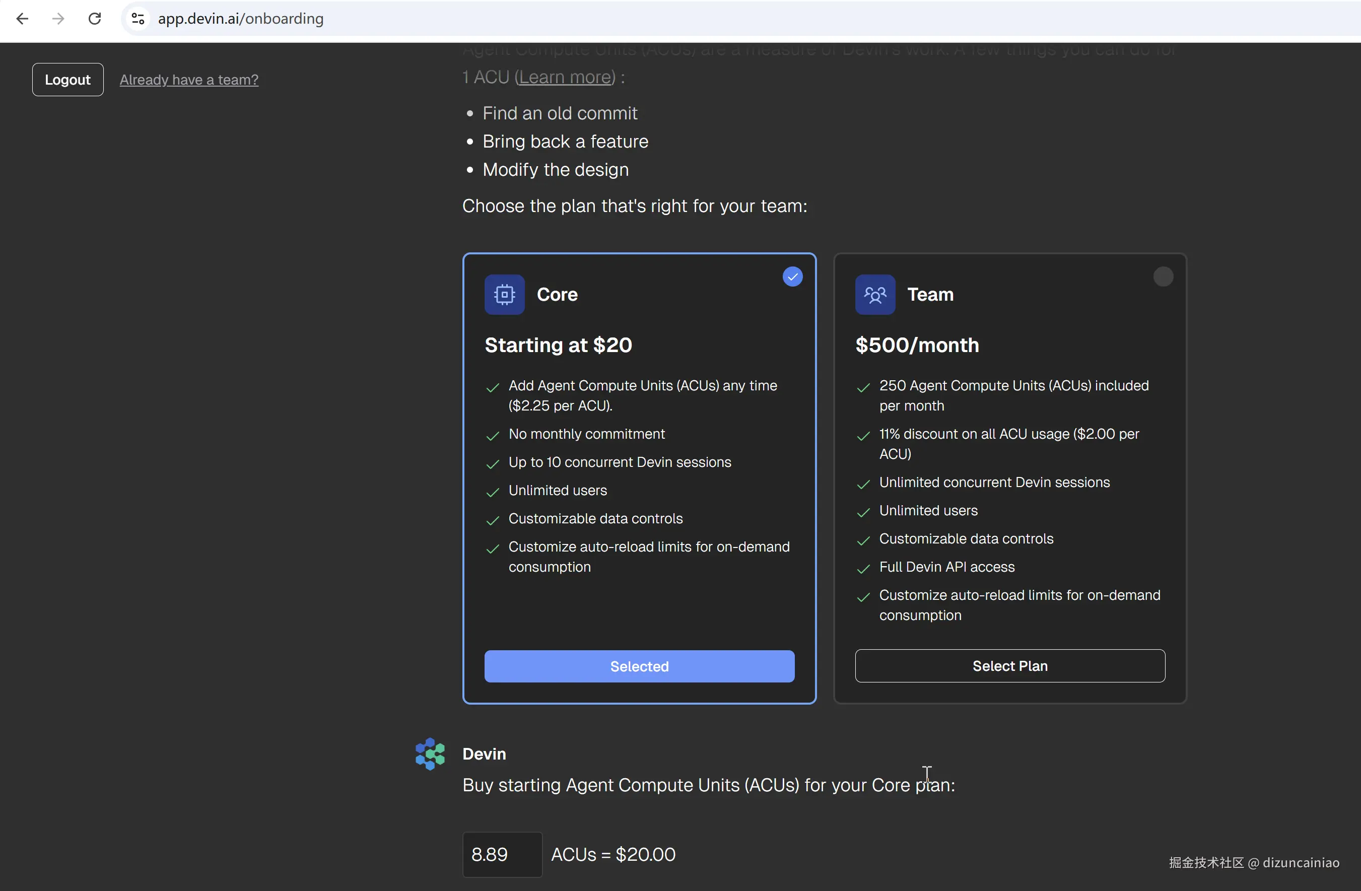This screenshot has width=1361, height=891.
Task: Click the ACU amount input field
Action: 502,854
